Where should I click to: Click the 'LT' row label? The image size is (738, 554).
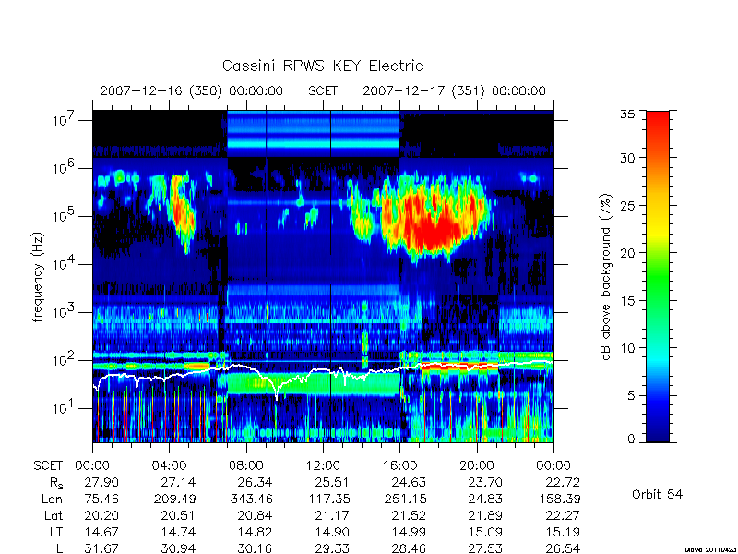tap(56, 533)
